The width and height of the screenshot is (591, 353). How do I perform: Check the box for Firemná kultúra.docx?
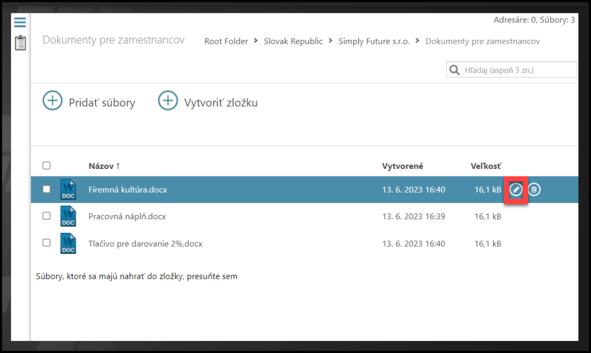point(47,189)
